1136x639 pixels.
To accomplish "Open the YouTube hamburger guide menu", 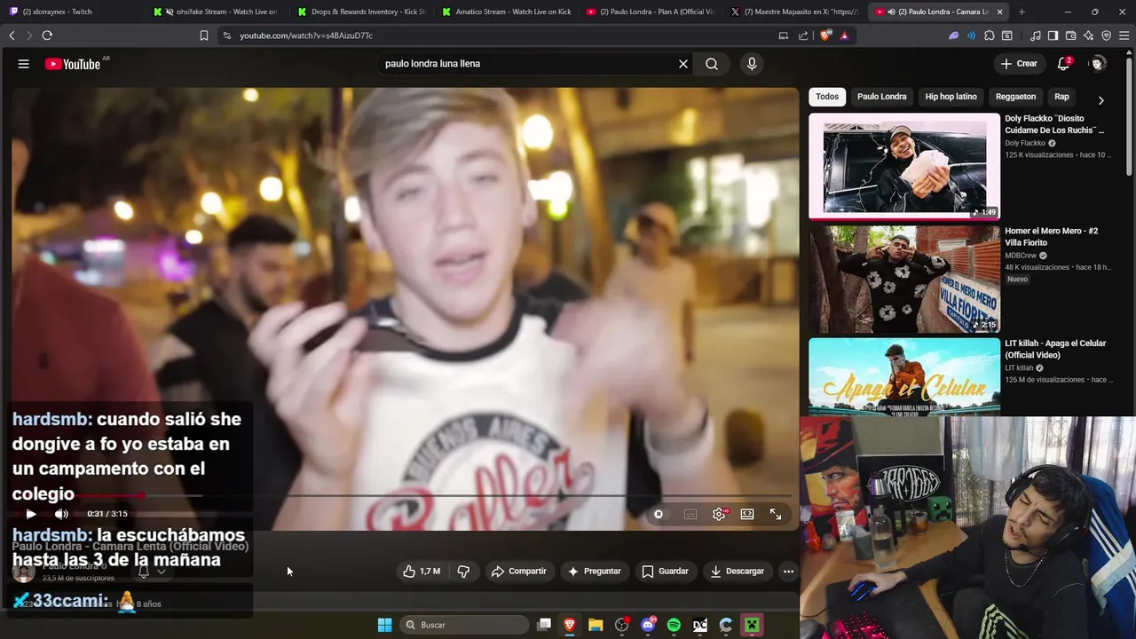I will (x=24, y=64).
